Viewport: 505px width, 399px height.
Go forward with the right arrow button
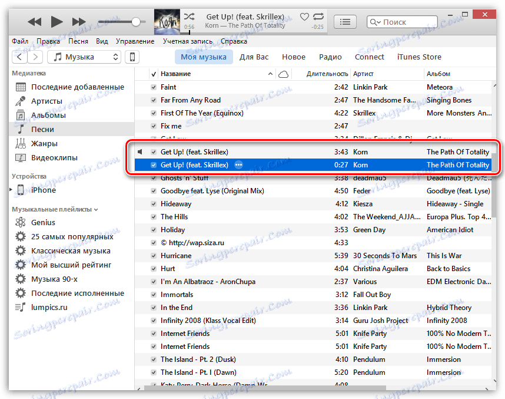tap(35, 57)
